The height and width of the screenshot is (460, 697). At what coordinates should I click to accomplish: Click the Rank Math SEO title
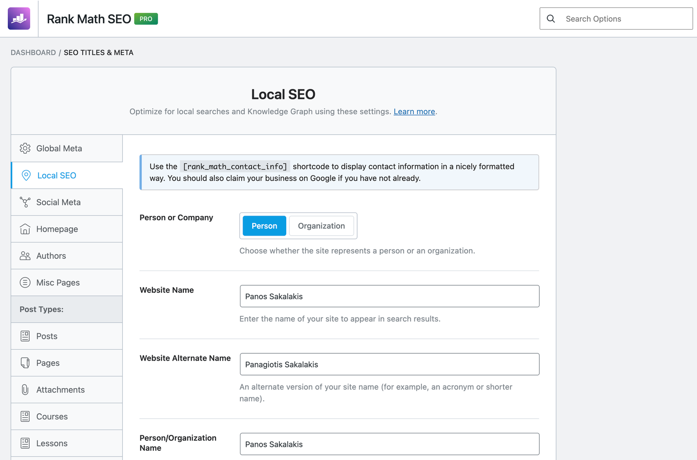[89, 19]
